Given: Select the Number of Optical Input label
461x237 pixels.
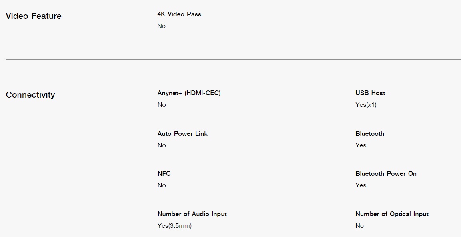Looking at the screenshot, I should [392, 214].
